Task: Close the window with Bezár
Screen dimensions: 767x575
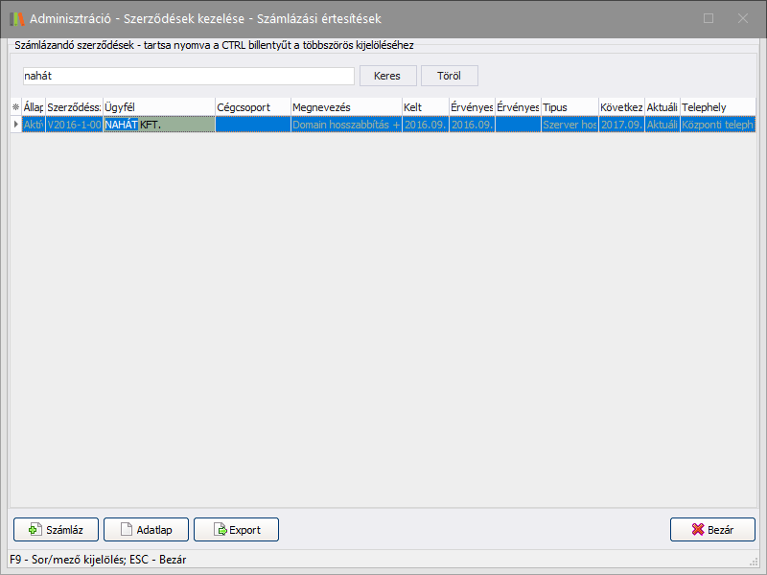Action: (712, 529)
